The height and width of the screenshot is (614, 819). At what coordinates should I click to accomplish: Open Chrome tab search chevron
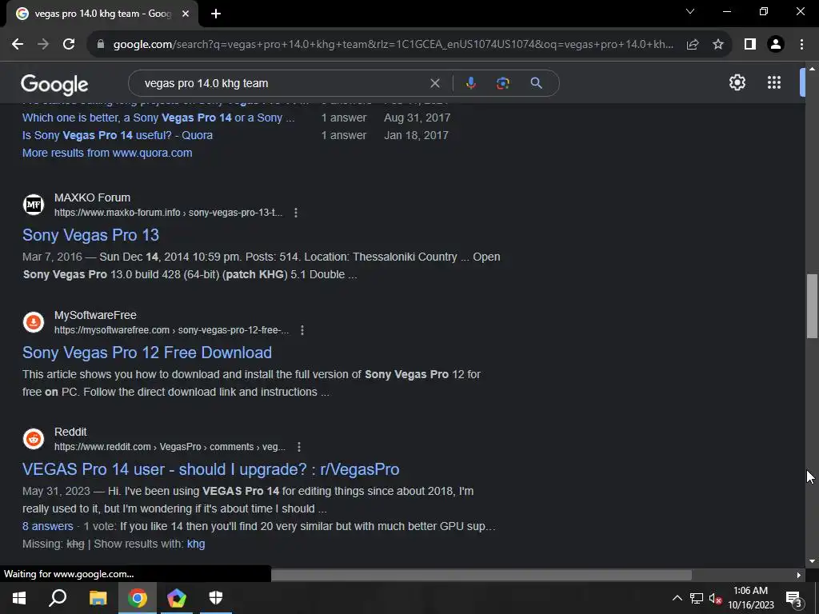pos(690,11)
